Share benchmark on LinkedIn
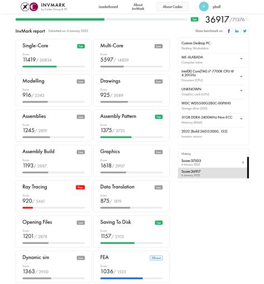Viewport: 264px width, 284px height. click(237, 31)
